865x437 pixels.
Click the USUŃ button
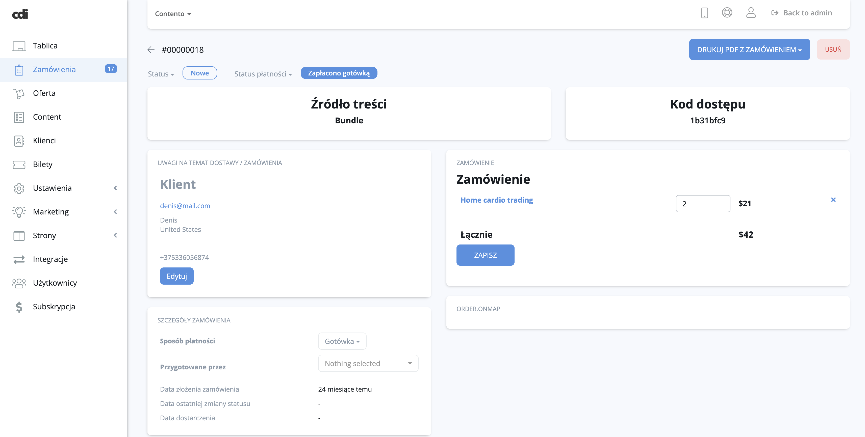click(x=833, y=50)
